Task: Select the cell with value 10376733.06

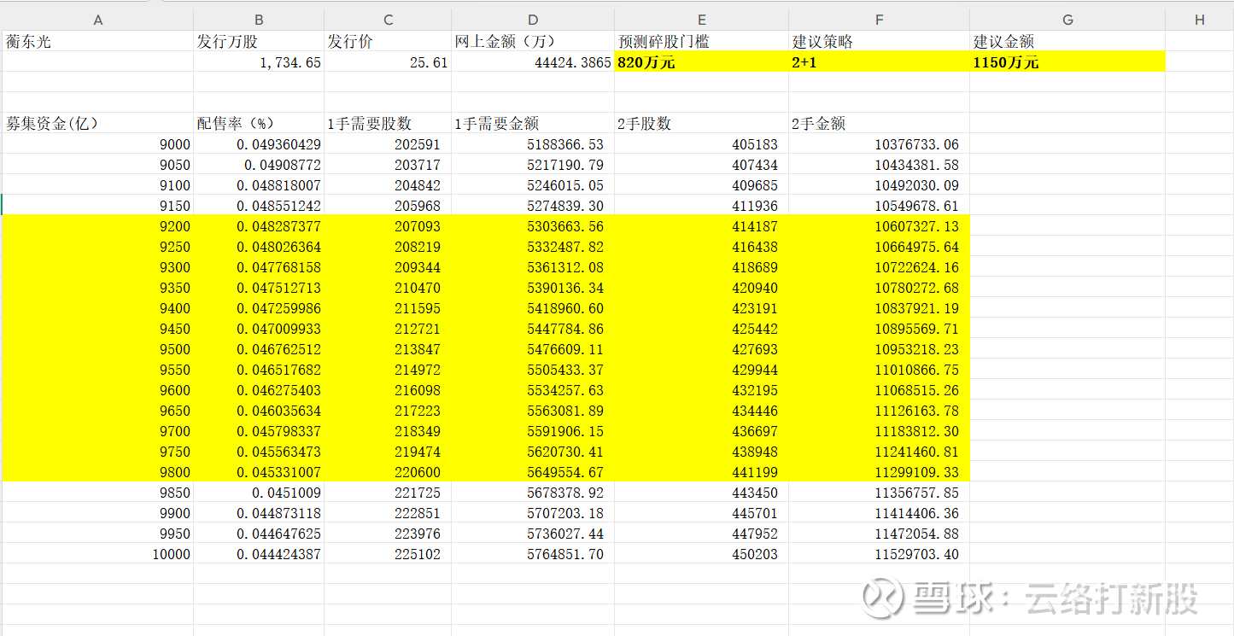Action: click(879, 144)
